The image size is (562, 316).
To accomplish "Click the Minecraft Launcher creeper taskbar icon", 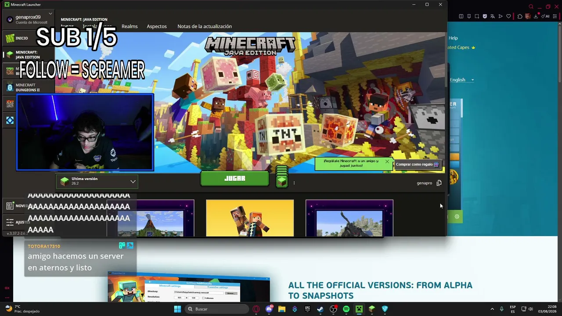I will 359,309.
